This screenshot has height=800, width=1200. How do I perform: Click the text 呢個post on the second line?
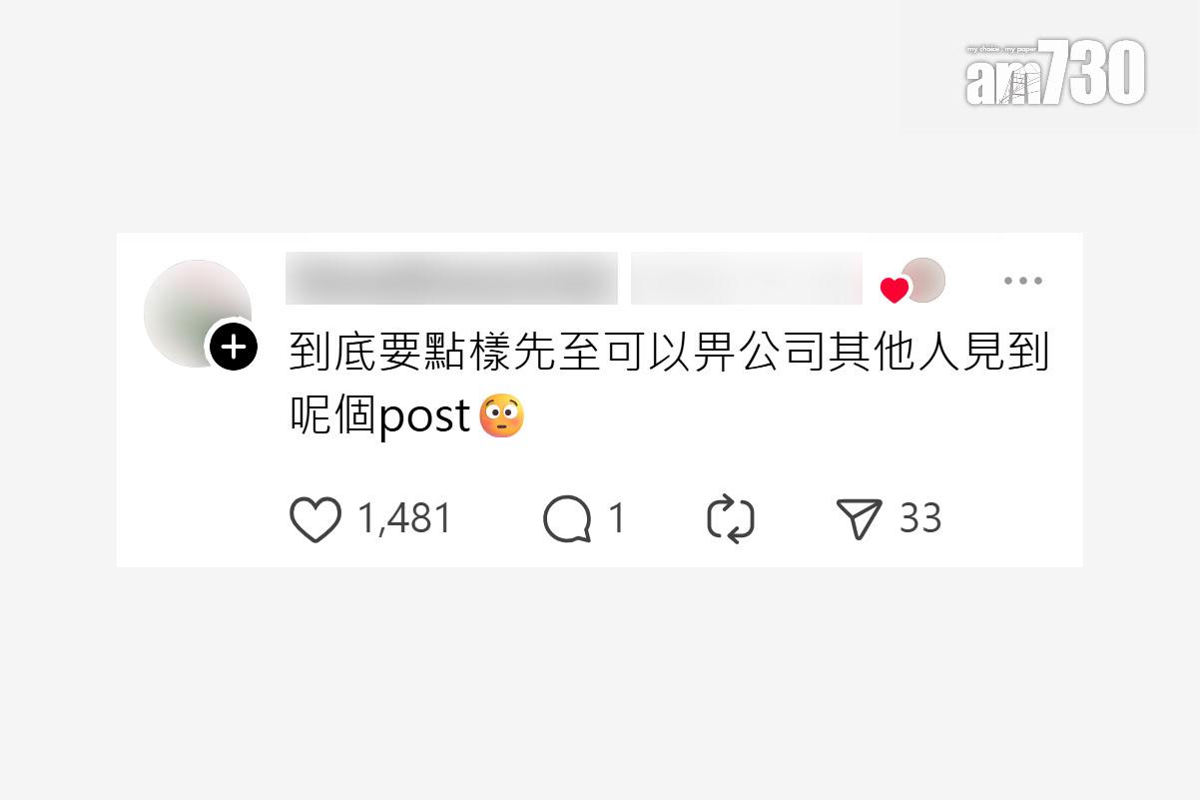[380, 417]
